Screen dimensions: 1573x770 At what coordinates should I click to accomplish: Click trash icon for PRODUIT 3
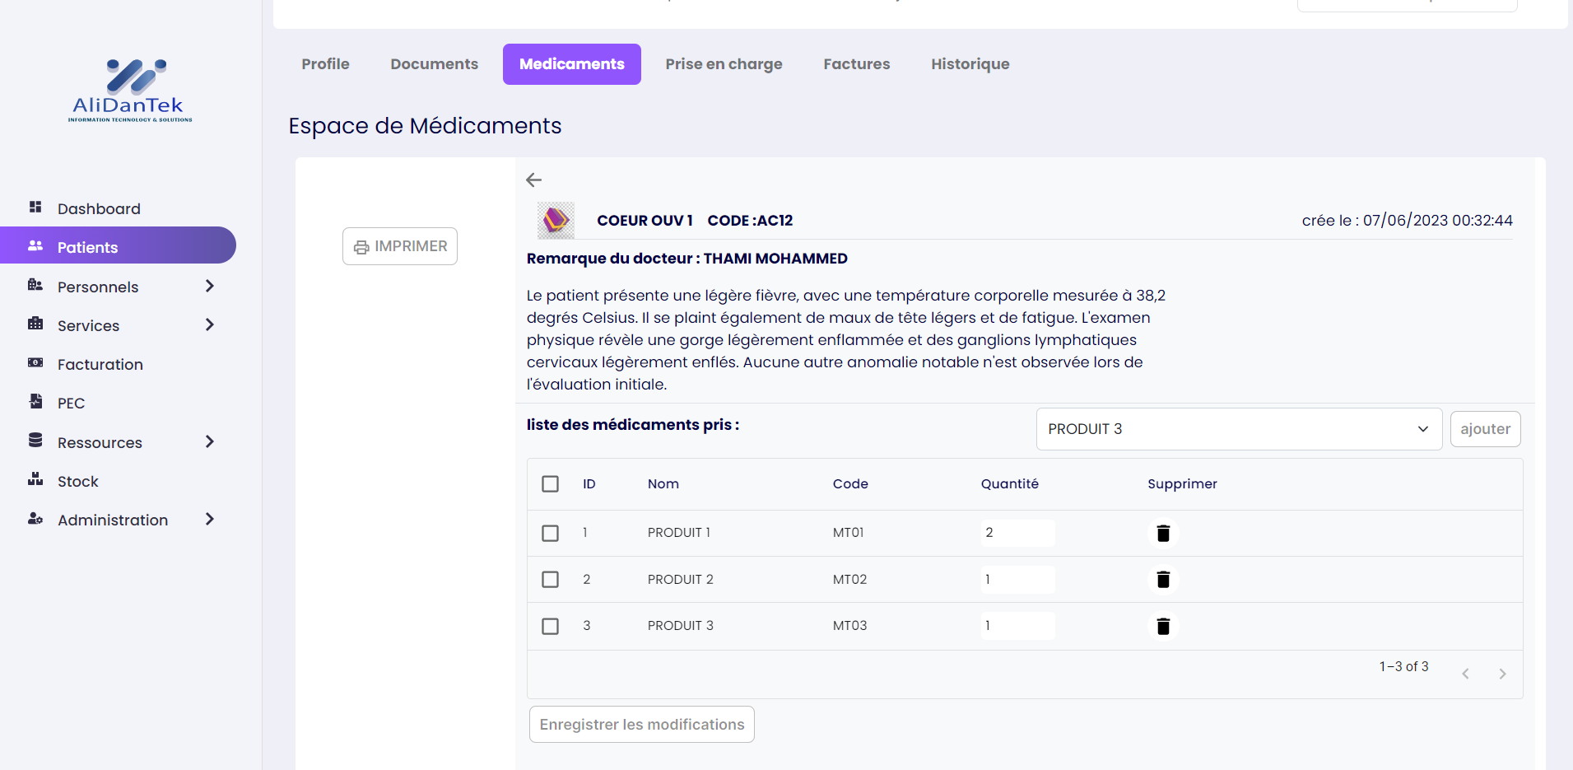click(1162, 627)
